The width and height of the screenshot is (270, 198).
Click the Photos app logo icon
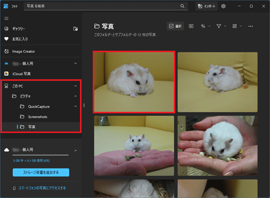click(x=6, y=6)
